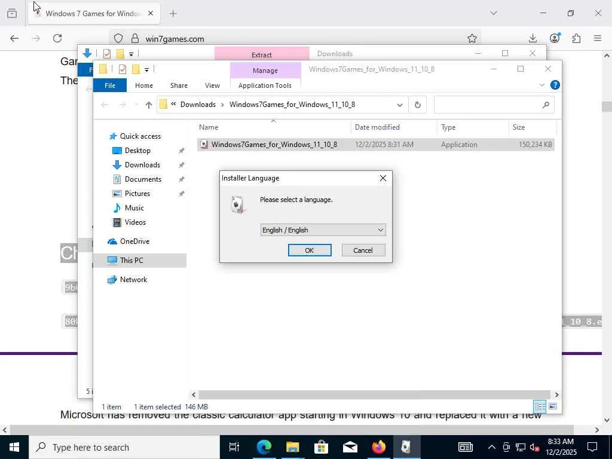
Task: Go up one folder level arrow
Action: [148, 105]
